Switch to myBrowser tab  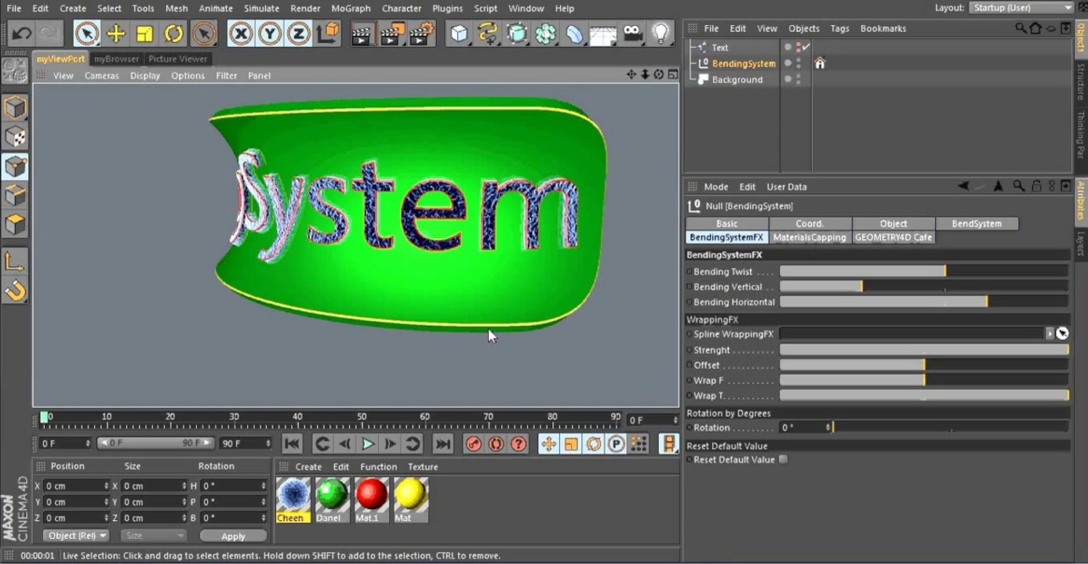[x=116, y=59]
